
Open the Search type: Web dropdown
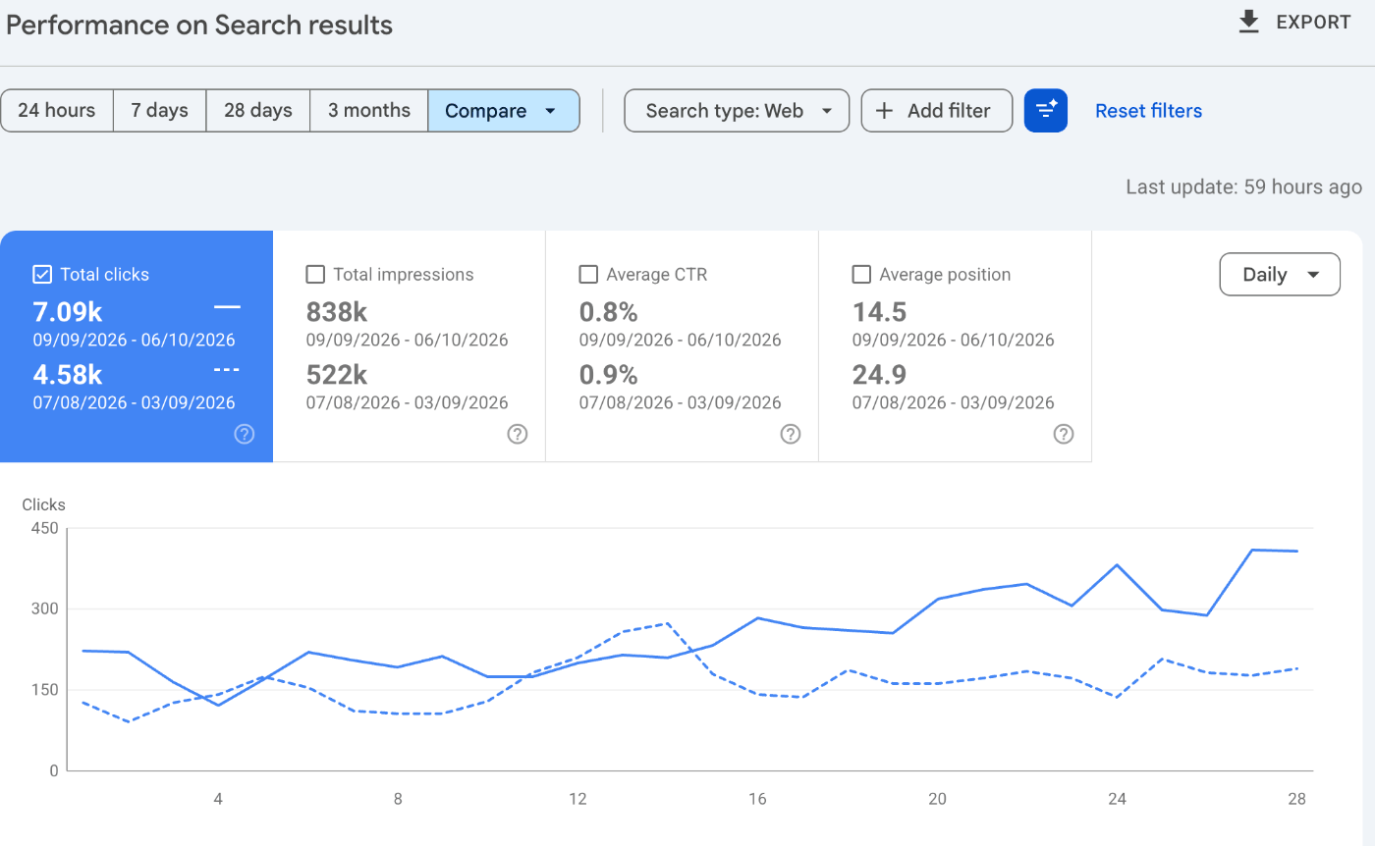click(x=737, y=111)
